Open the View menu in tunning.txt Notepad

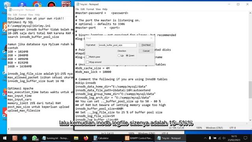tap(31, 15)
